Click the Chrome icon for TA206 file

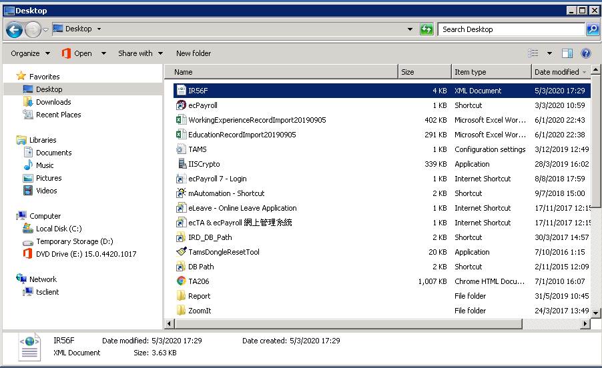click(181, 281)
